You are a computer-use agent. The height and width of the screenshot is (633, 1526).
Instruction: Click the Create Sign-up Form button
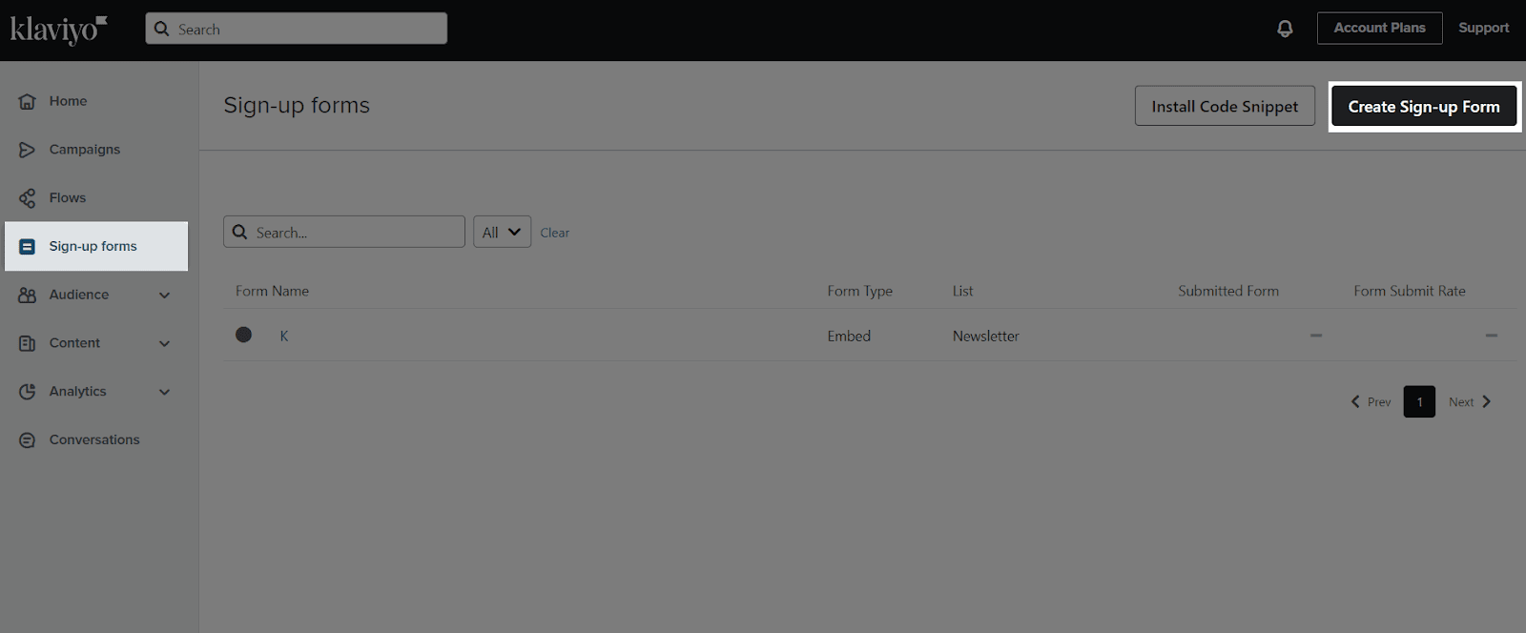[x=1424, y=107]
